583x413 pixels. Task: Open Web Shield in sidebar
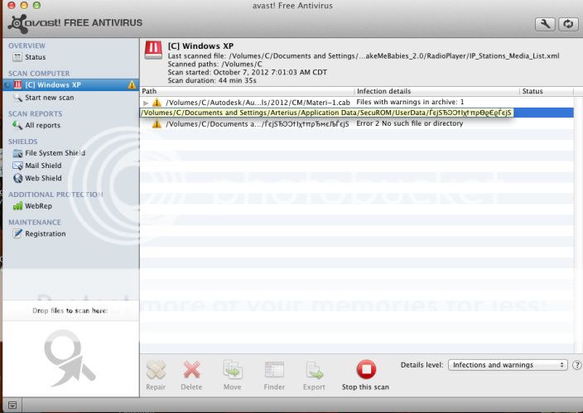click(x=43, y=178)
